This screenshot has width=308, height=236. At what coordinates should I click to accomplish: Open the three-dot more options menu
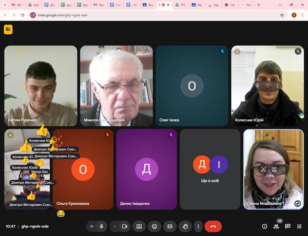(x=198, y=226)
